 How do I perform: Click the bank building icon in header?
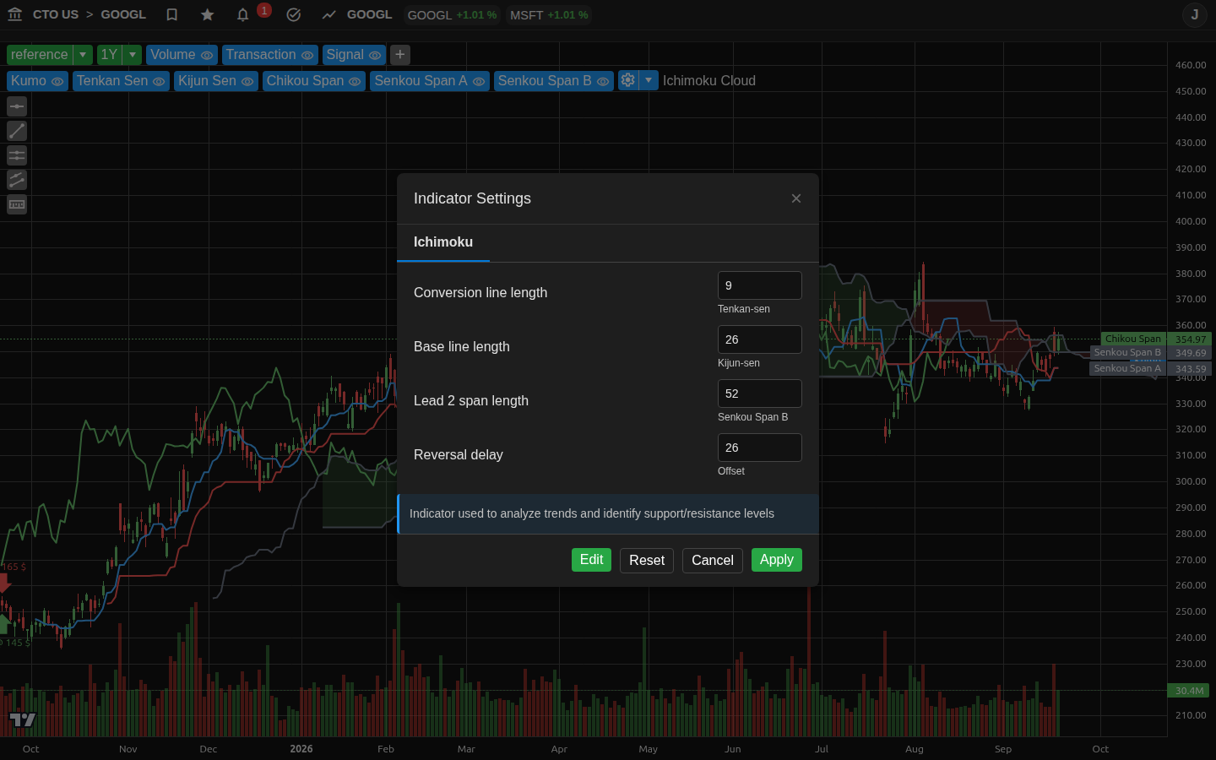tap(15, 14)
